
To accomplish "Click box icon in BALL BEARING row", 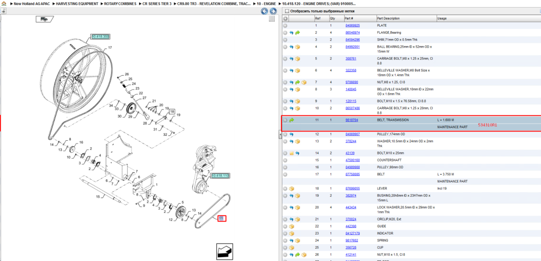I will click(x=298, y=47).
